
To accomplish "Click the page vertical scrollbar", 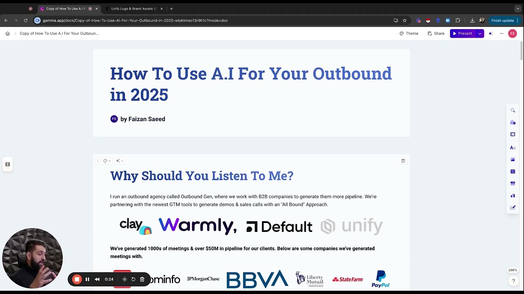I will [x=522, y=51].
